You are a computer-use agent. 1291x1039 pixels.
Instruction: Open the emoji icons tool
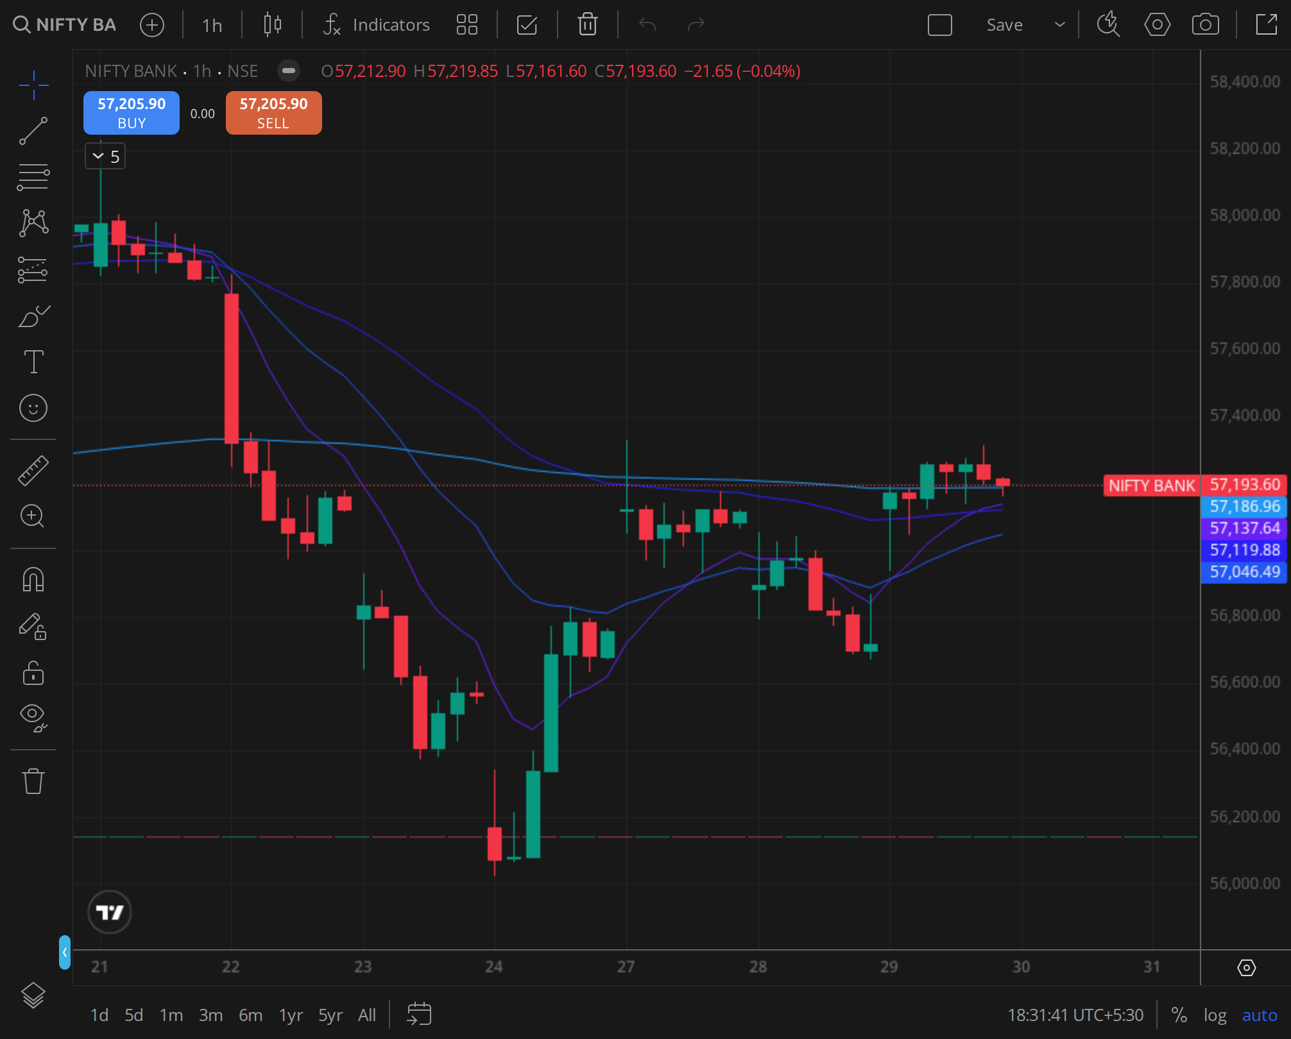click(33, 408)
